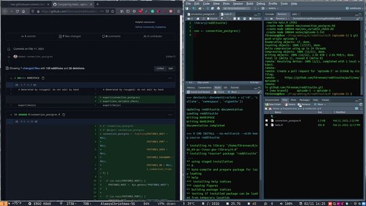
Task: Switch to the Console tab
Action: [269, 14]
